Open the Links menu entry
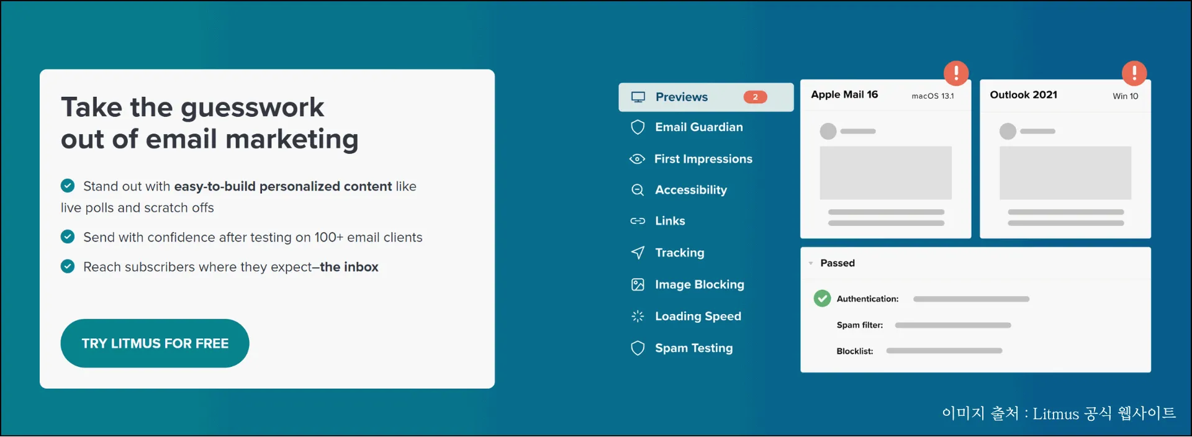The height and width of the screenshot is (437, 1192). (x=670, y=221)
